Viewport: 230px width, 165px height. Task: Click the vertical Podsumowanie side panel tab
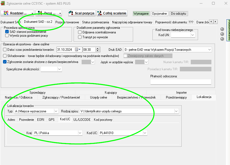tap(228, 30)
